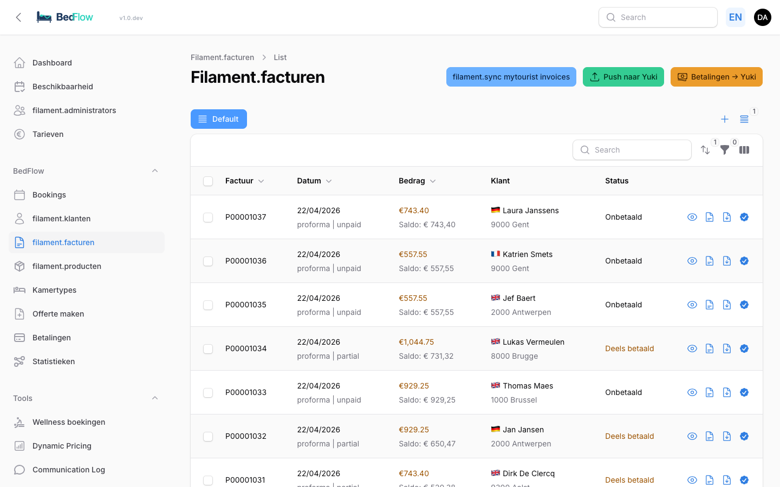The image size is (780, 487).
Task: Click the filament.sync mytourist invoices button
Action: pos(511,77)
